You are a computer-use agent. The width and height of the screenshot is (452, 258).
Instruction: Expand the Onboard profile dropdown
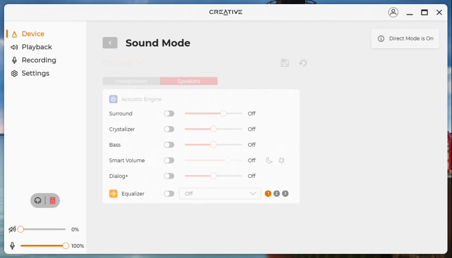(x=122, y=63)
